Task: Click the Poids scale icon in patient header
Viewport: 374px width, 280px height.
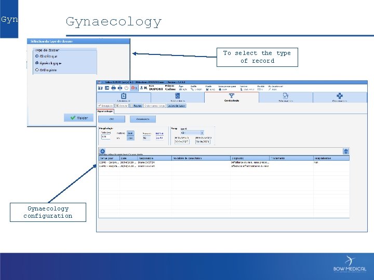Action: click(207, 90)
